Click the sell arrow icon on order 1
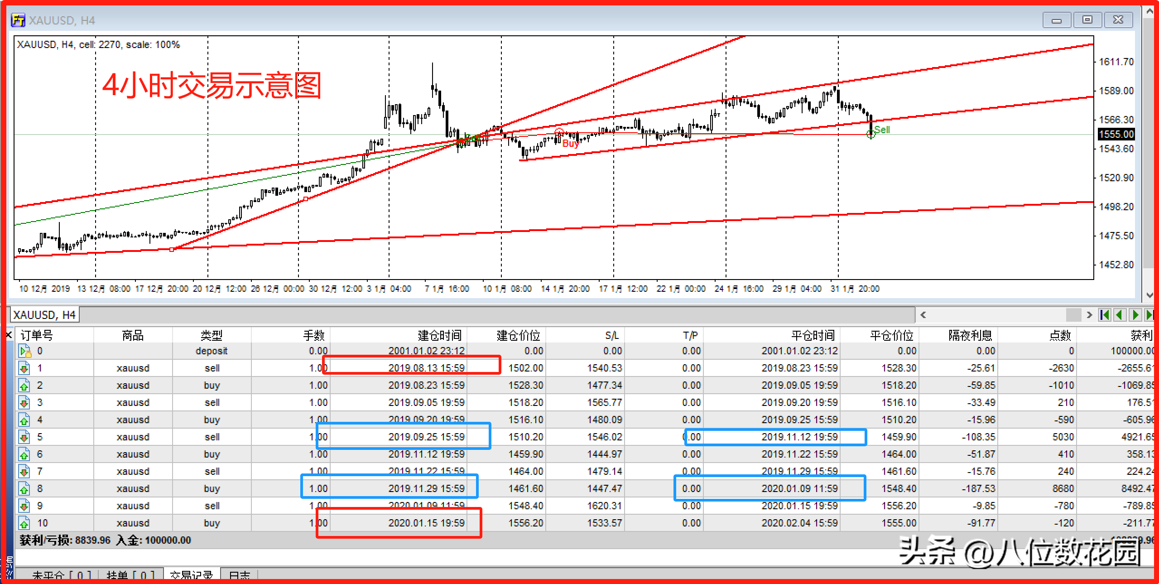Viewport: 1159px width, 584px height. (24, 368)
